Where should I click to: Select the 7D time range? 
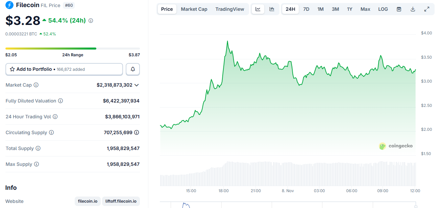pos(306,9)
